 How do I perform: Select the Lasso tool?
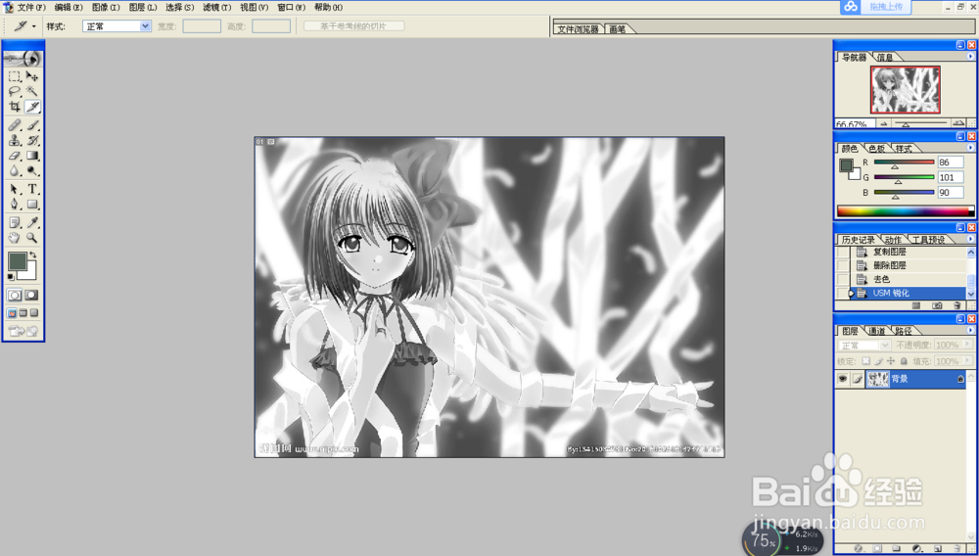tap(15, 92)
